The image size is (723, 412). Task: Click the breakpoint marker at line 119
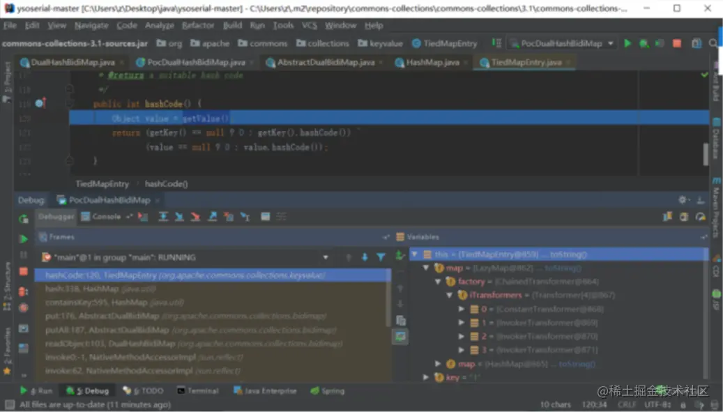[40, 103]
